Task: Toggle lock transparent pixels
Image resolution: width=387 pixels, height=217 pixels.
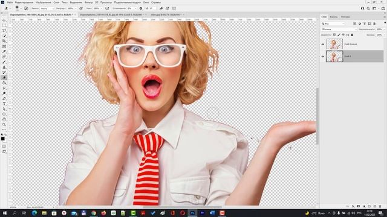Action: (334, 35)
